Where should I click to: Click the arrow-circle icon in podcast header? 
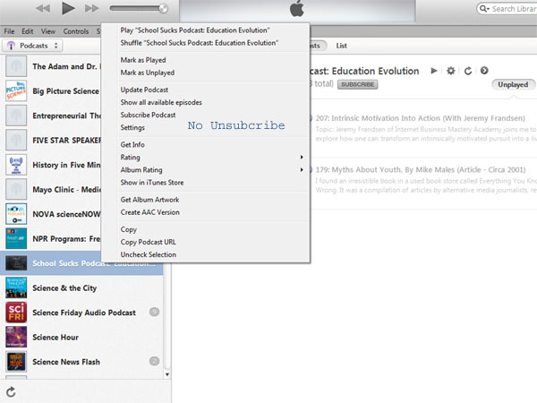tap(484, 70)
